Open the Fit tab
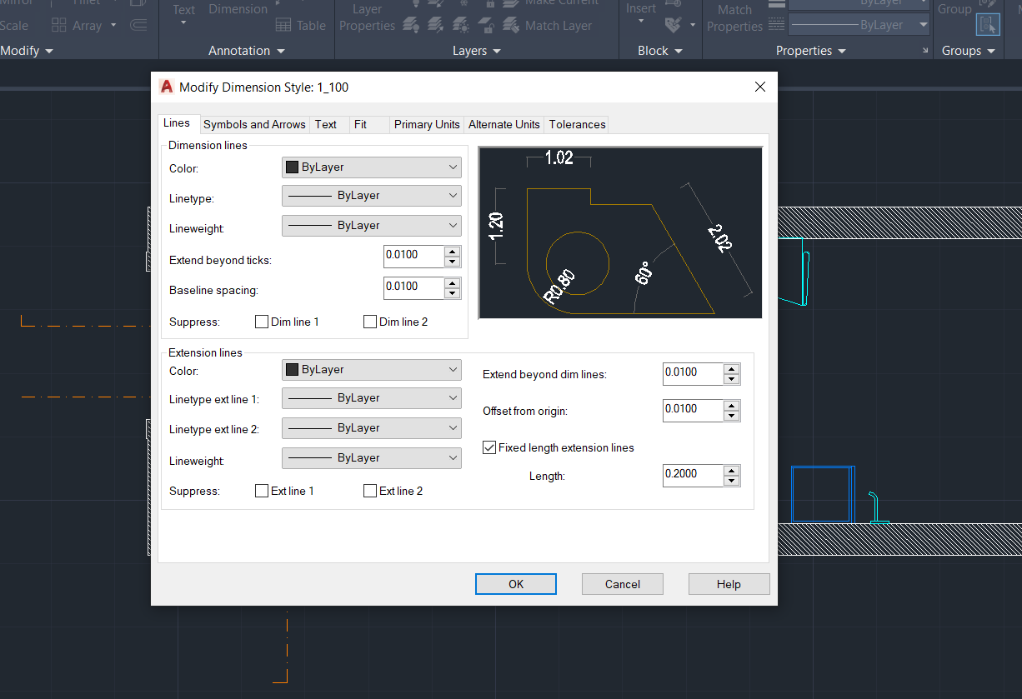This screenshot has width=1022, height=699. (360, 124)
